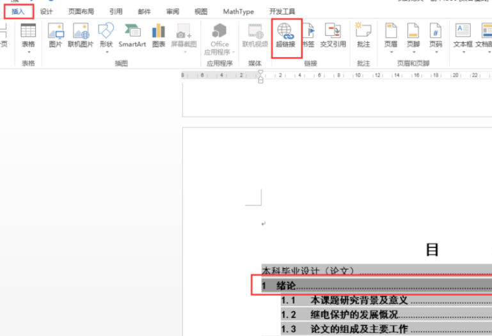Click the 文本框 text box icon
Image resolution: width=492 pixels, height=336 pixels.
463,31
